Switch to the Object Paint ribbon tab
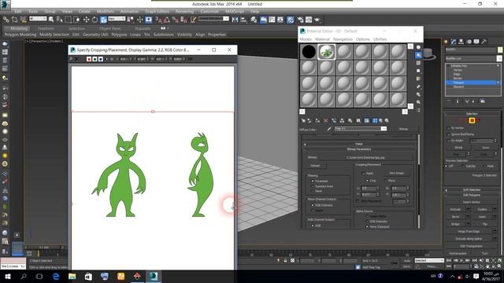This screenshot has height=283, width=504. pyautogui.click(x=110, y=28)
